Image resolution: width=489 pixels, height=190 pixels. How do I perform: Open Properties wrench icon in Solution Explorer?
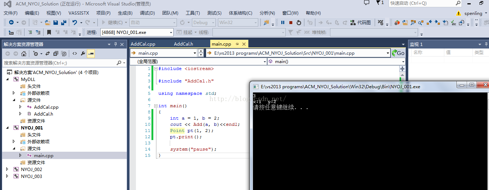pyautogui.click(x=83, y=54)
